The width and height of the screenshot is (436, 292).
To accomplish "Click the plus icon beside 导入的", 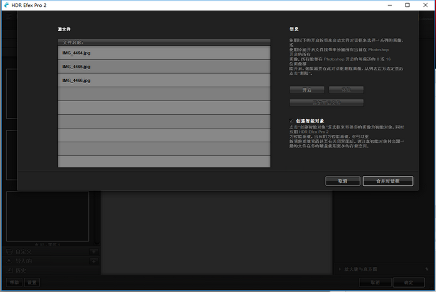I will click(x=94, y=261).
